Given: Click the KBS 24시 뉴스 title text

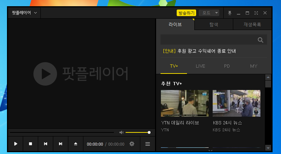Looking at the screenshot, I should tap(227, 123).
